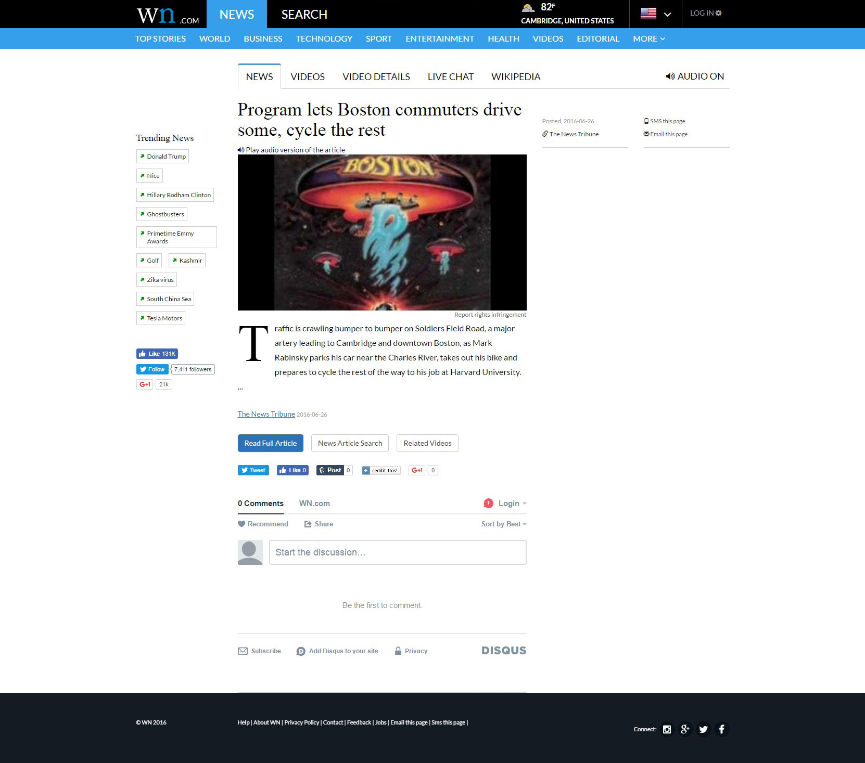Go to the BUSINESS section
This screenshot has width=865, height=763.
[x=263, y=38]
